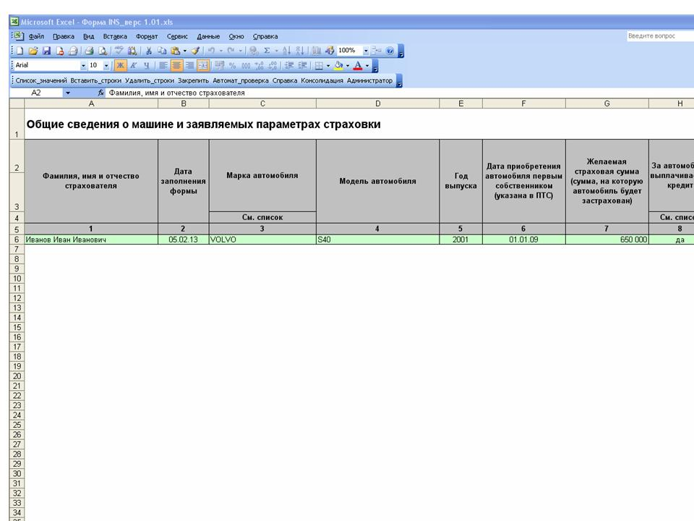
Task: Increase the cell indent
Action: 302,66
